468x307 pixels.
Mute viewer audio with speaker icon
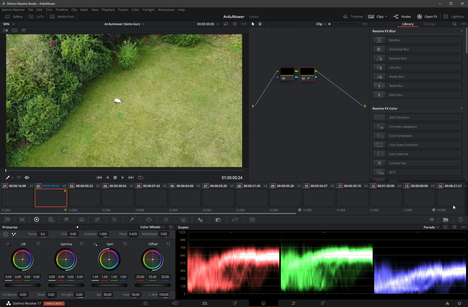click(x=27, y=177)
